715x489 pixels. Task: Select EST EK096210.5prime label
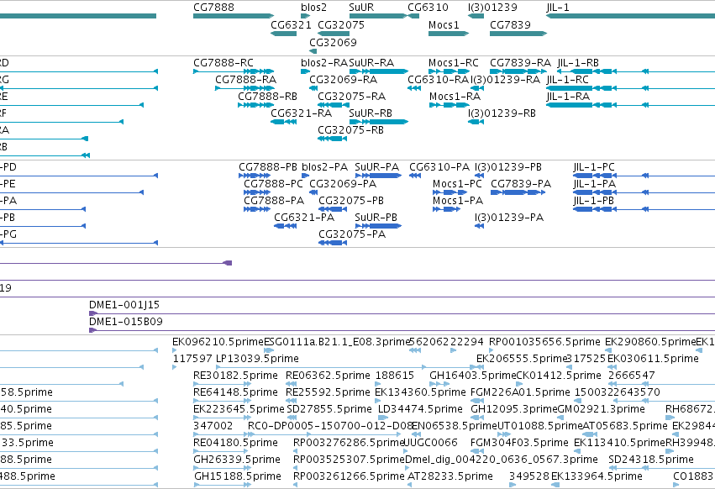pos(218,342)
